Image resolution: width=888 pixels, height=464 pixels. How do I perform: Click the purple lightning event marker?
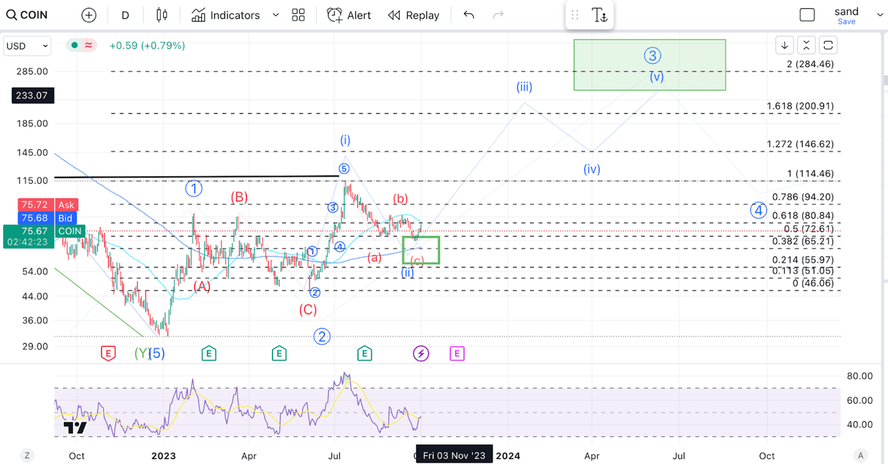421,354
